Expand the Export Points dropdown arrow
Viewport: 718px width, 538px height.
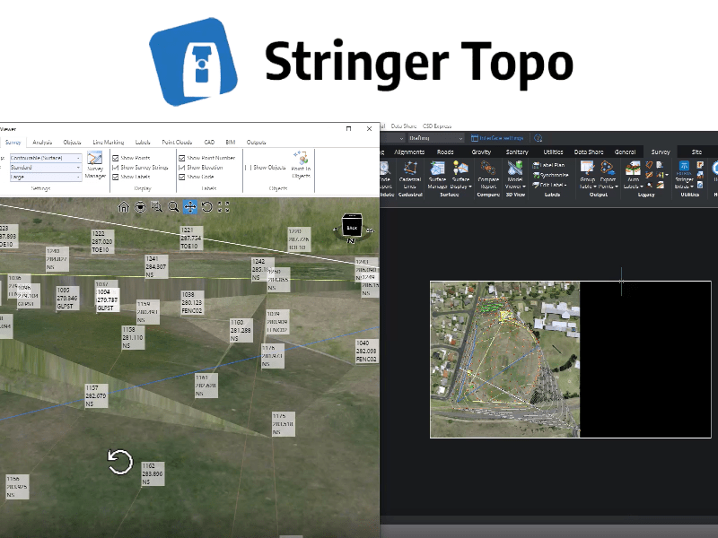point(617,187)
